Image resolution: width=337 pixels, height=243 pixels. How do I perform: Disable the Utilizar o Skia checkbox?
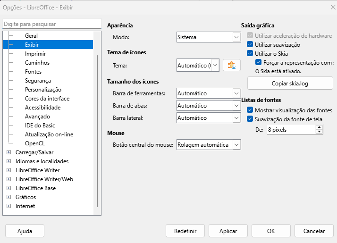tap(250, 53)
